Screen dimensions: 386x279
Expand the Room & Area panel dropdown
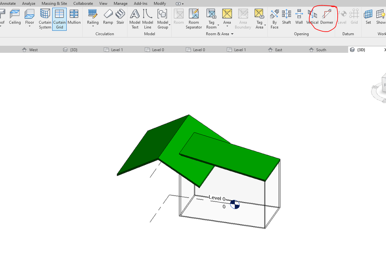[232, 34]
